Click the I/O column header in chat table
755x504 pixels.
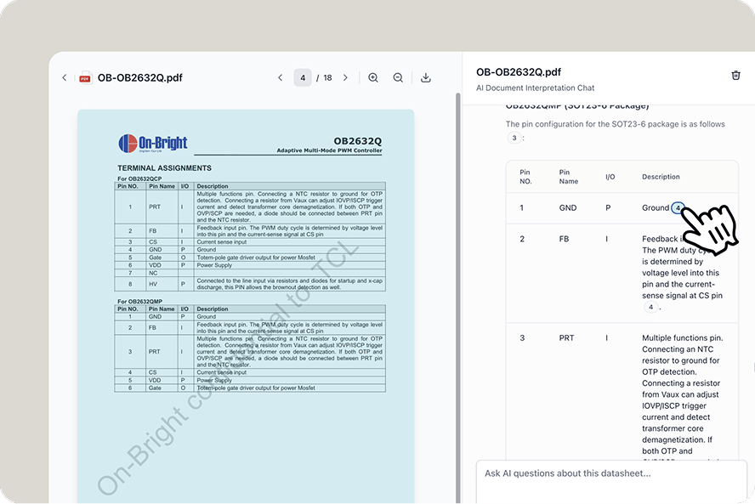(x=610, y=177)
